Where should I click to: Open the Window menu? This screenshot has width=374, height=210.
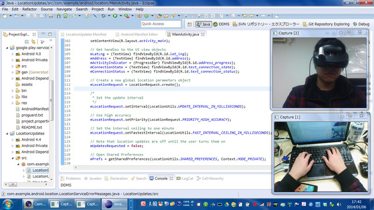125,9
